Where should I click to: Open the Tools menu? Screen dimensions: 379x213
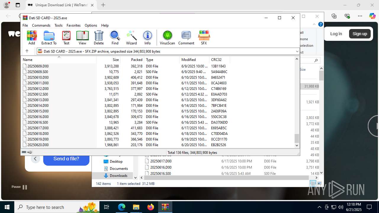pos(58,25)
